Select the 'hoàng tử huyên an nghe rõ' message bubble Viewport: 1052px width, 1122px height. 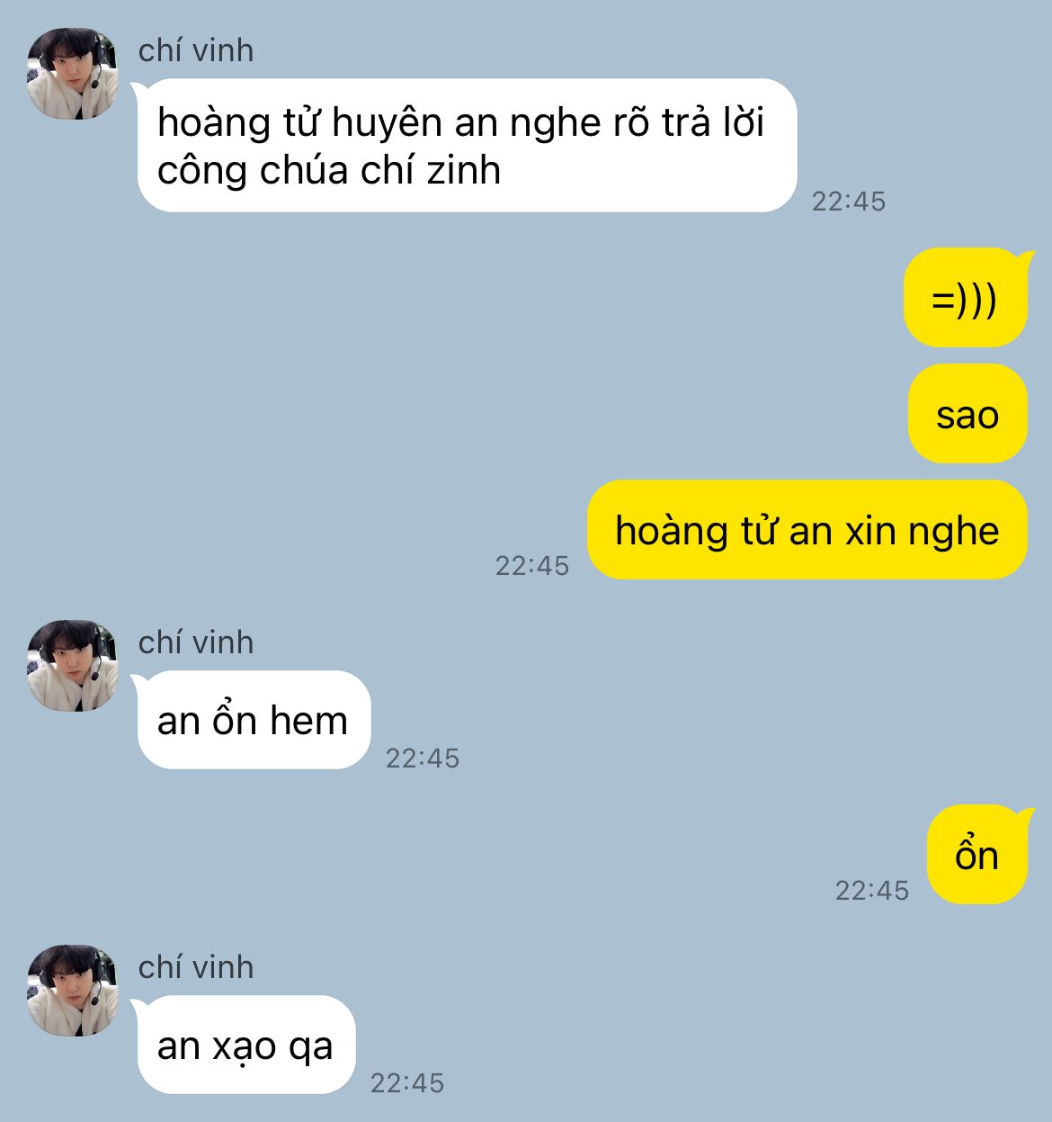point(467,146)
